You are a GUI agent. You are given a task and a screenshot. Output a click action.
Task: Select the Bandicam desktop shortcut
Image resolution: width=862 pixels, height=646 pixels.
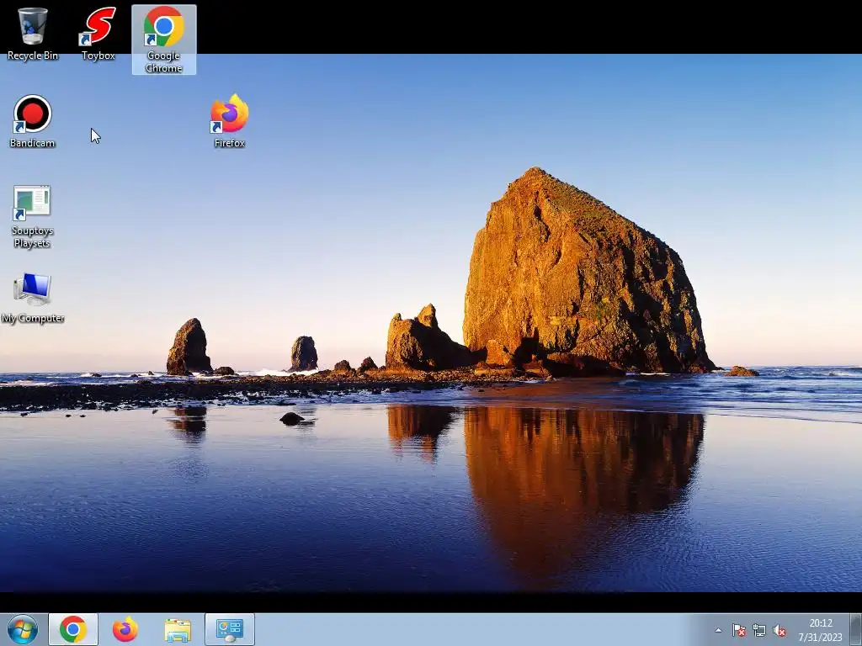33,121
